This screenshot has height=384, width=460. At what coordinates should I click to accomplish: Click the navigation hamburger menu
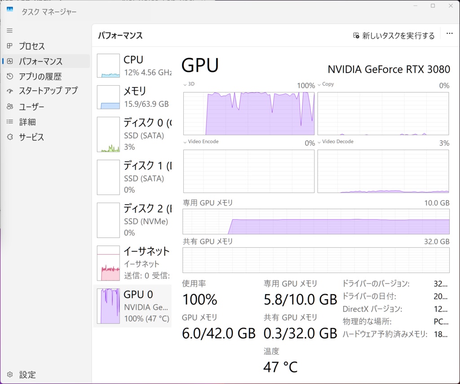tap(9, 31)
